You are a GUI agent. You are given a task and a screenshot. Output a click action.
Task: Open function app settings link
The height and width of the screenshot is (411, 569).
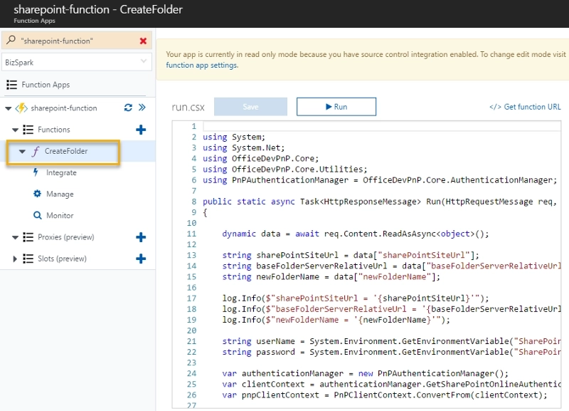tap(202, 65)
